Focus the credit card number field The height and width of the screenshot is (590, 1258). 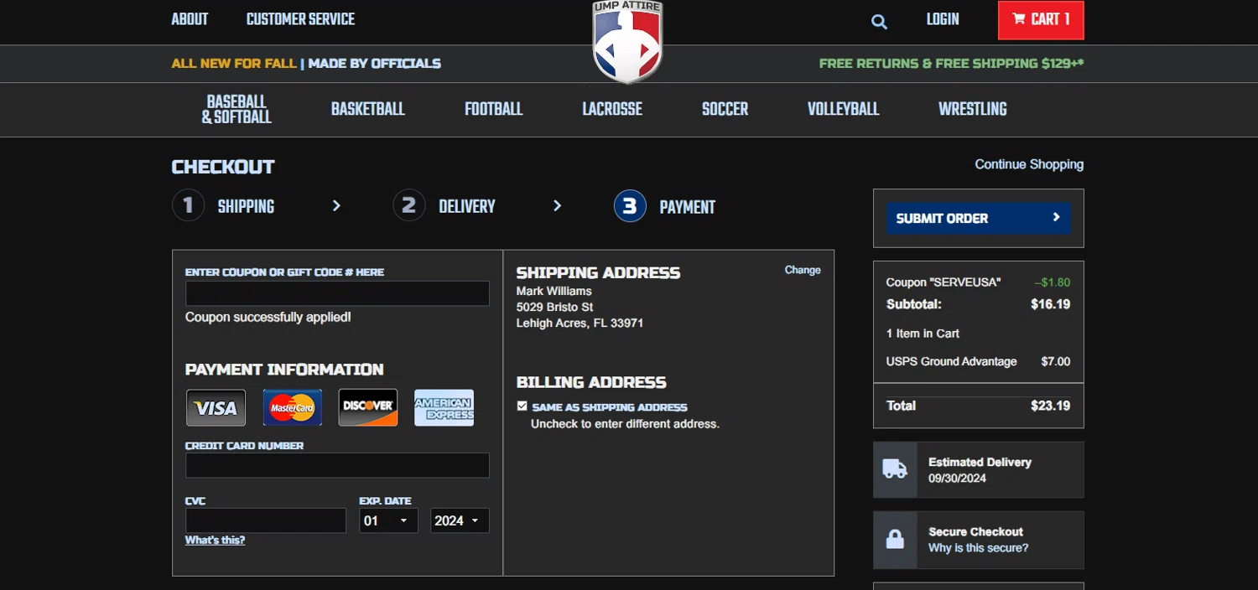click(337, 465)
